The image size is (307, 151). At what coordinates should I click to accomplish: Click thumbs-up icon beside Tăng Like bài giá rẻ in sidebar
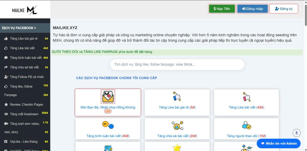point(6,38)
